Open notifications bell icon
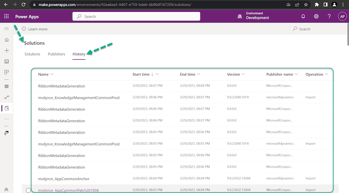This screenshot has height=193, width=349. coord(303,16)
